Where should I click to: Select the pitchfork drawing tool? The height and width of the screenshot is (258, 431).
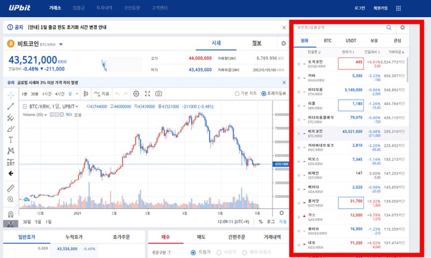pos(11,118)
